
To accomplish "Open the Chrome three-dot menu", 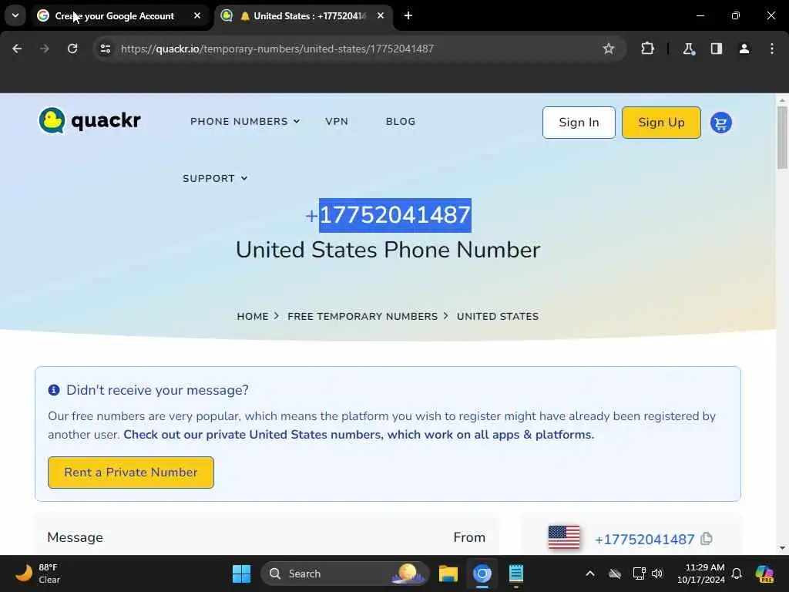I will 771,49.
